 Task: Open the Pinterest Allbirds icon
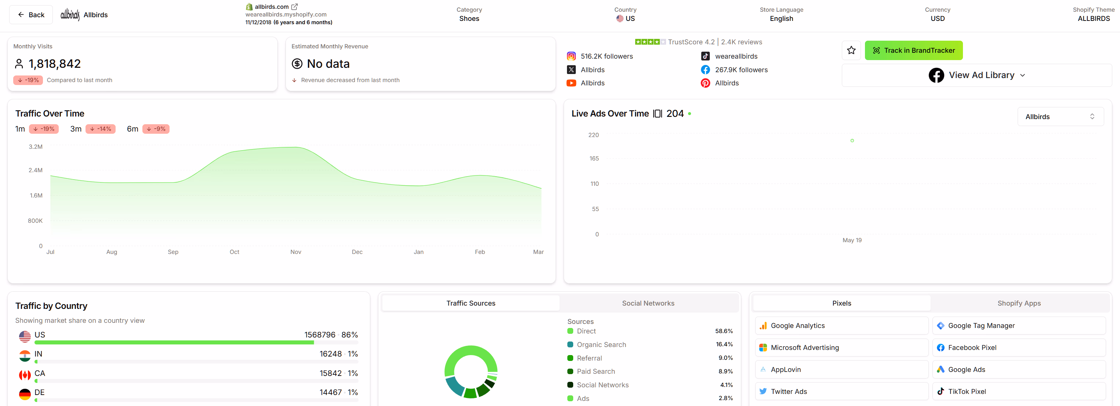(705, 83)
